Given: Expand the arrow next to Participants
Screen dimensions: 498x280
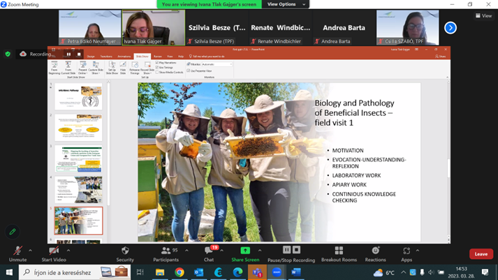Looking at the screenshot, I should pyautogui.click(x=186, y=250).
